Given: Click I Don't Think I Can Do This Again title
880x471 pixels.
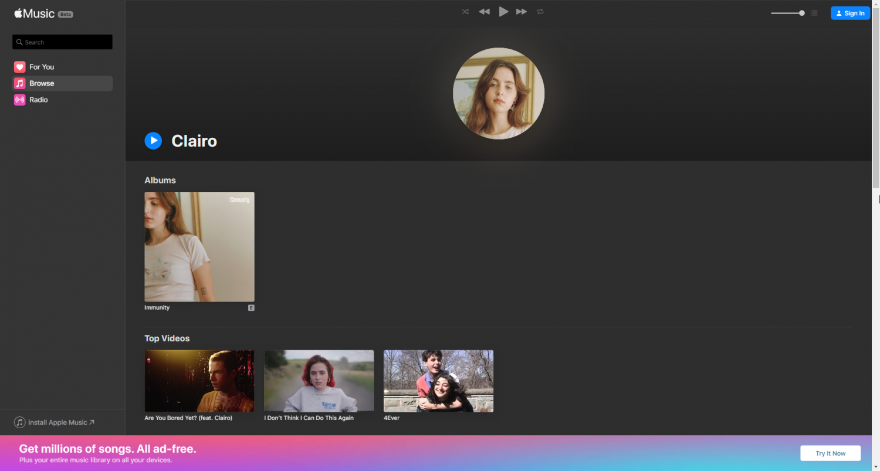Looking at the screenshot, I should pyautogui.click(x=309, y=418).
